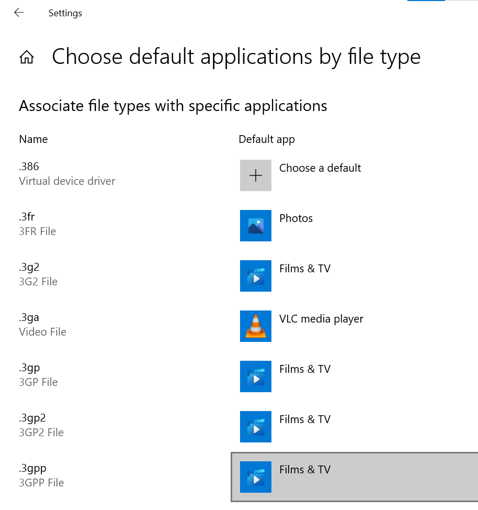Change Films & TV default for .3gp2
Screen dimensions: 478x510
(305, 419)
